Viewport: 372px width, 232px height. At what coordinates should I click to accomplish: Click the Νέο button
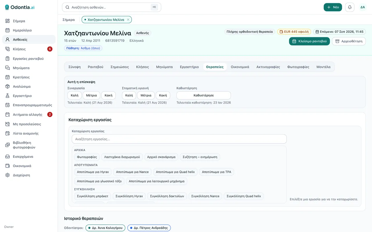click(x=333, y=7)
